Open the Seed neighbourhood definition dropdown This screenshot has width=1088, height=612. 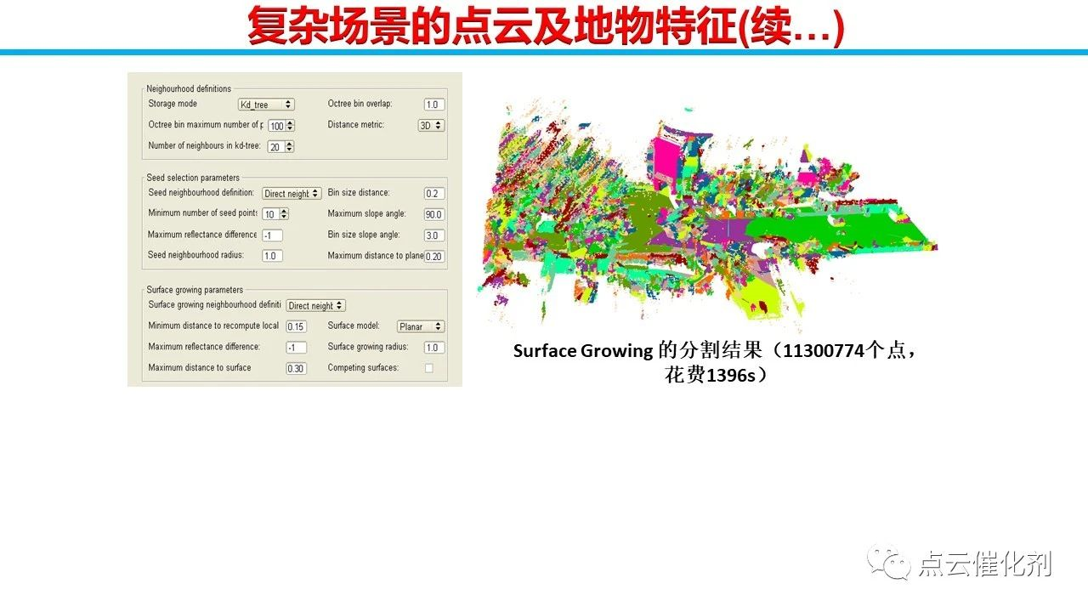(x=292, y=194)
